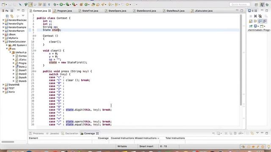Click Remove Launch X icon in Console
This screenshot has width=271, height=152.
[x=255, y=16]
